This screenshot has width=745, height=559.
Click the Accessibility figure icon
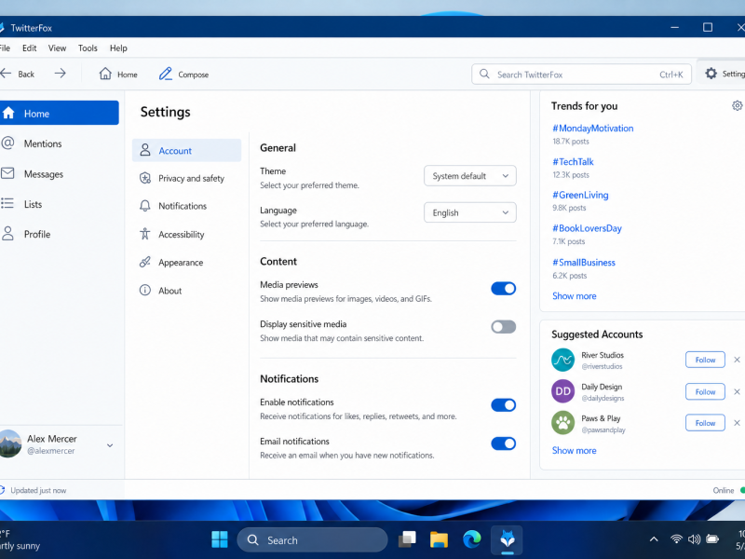[145, 234]
